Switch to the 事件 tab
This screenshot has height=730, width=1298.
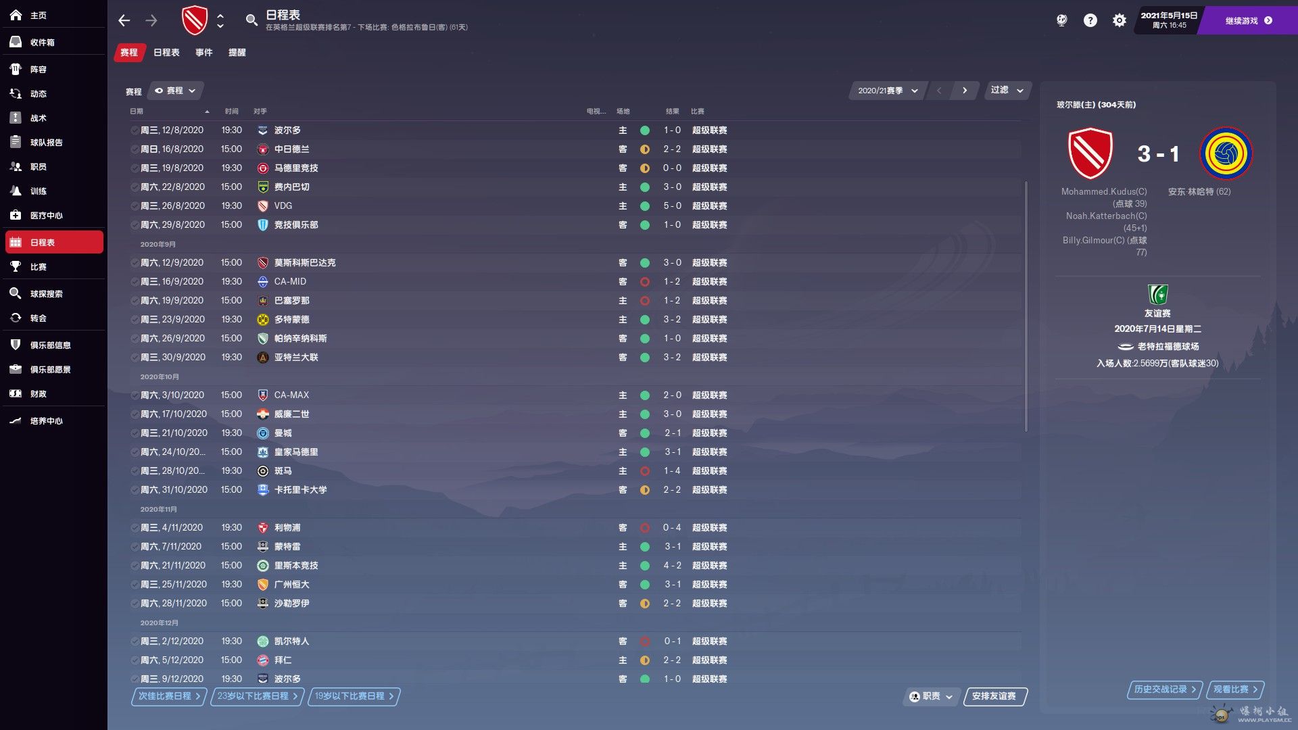(203, 53)
